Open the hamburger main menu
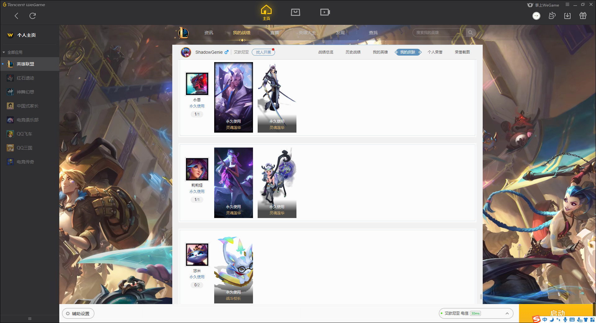This screenshot has height=323, width=596. tap(567, 5)
